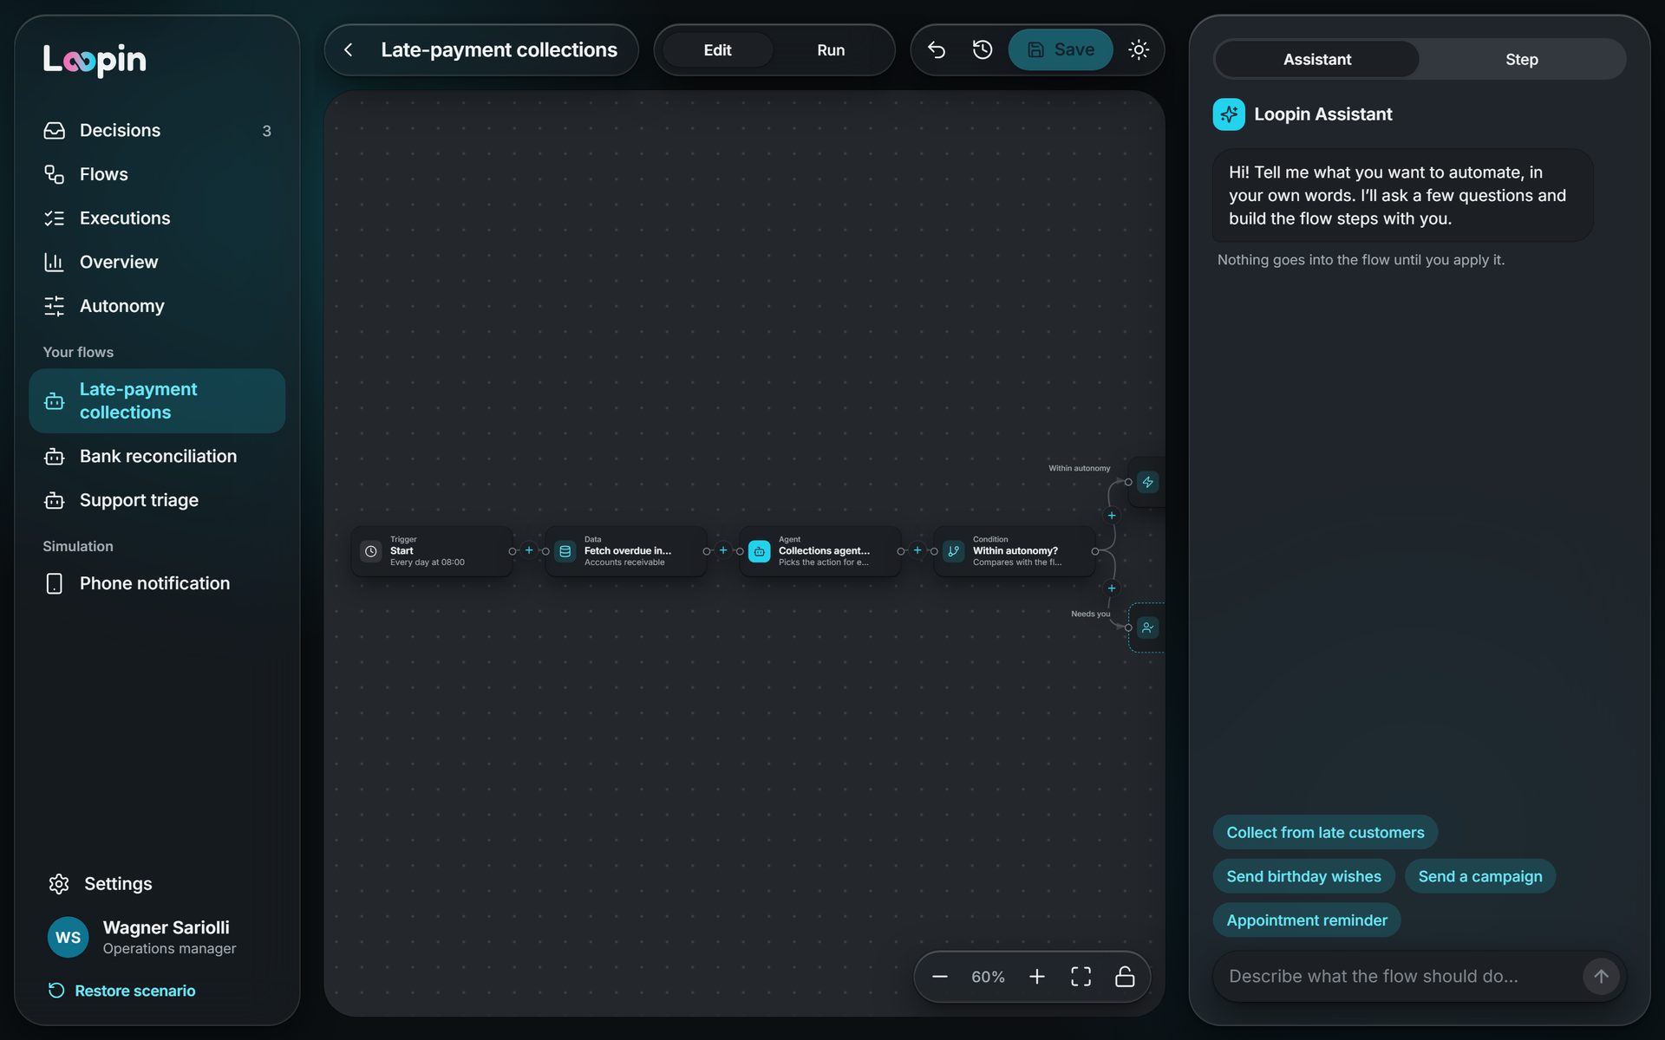The height and width of the screenshot is (1040, 1665).
Task: Select the Collections agent node
Action: (819, 551)
